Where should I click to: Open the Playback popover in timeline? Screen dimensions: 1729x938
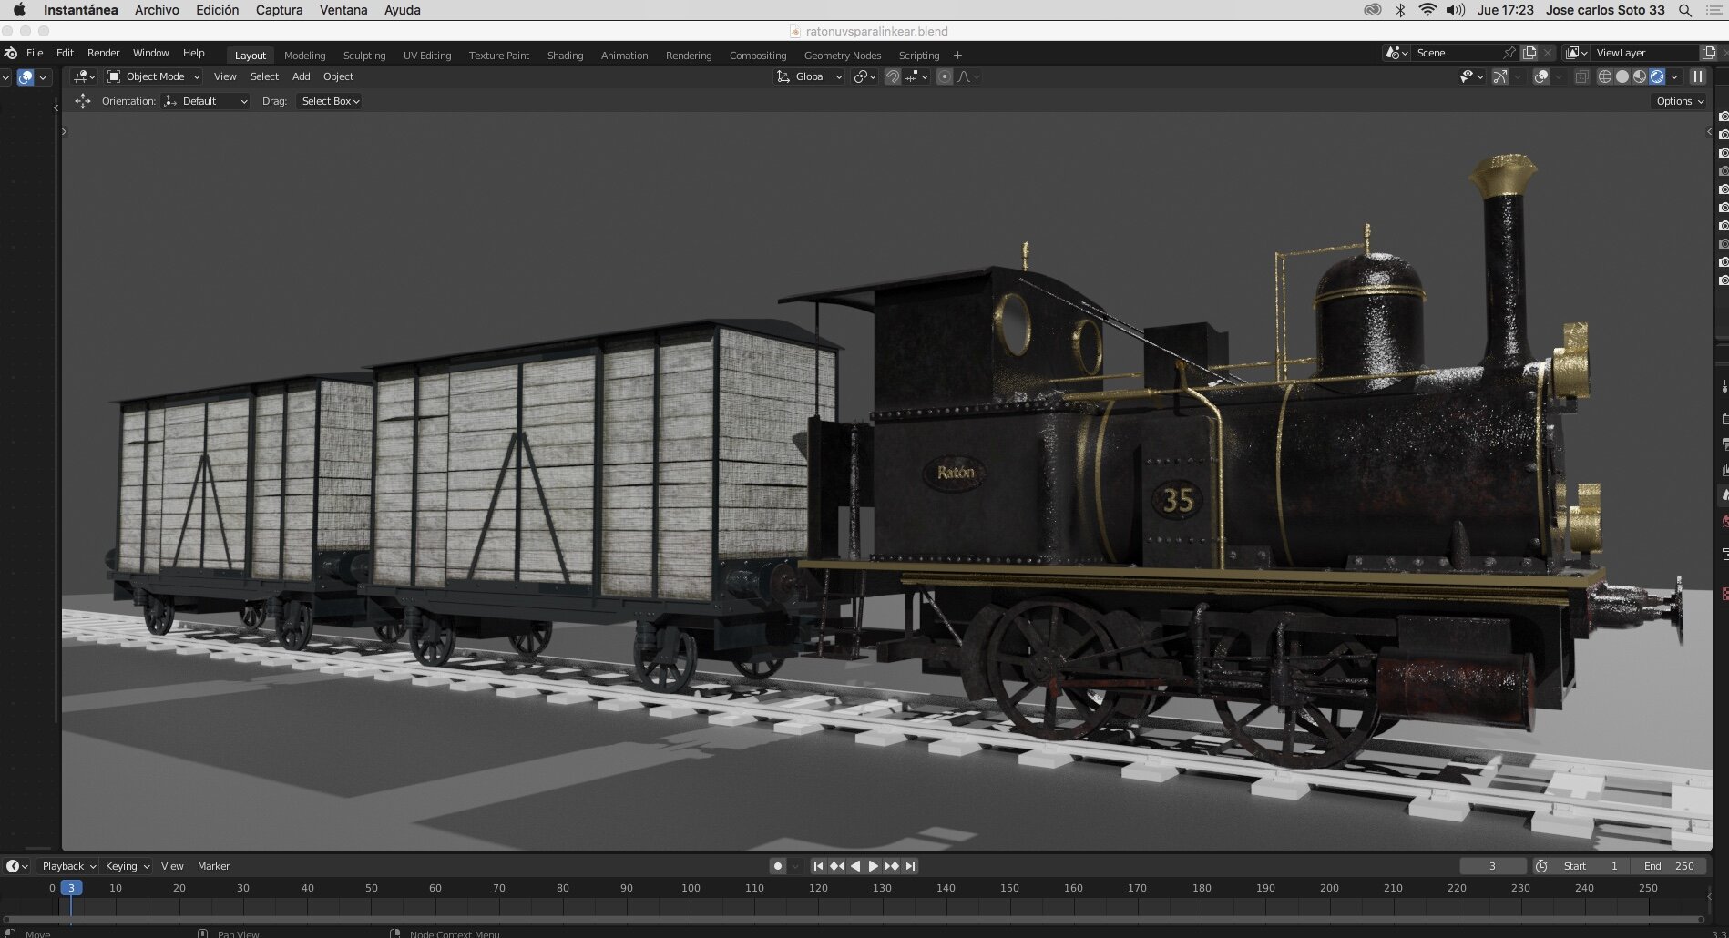[68, 866]
